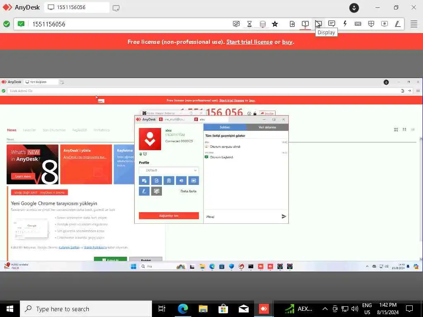
Task: Toggle file transfer permission in remote panel
Action: tap(157, 181)
